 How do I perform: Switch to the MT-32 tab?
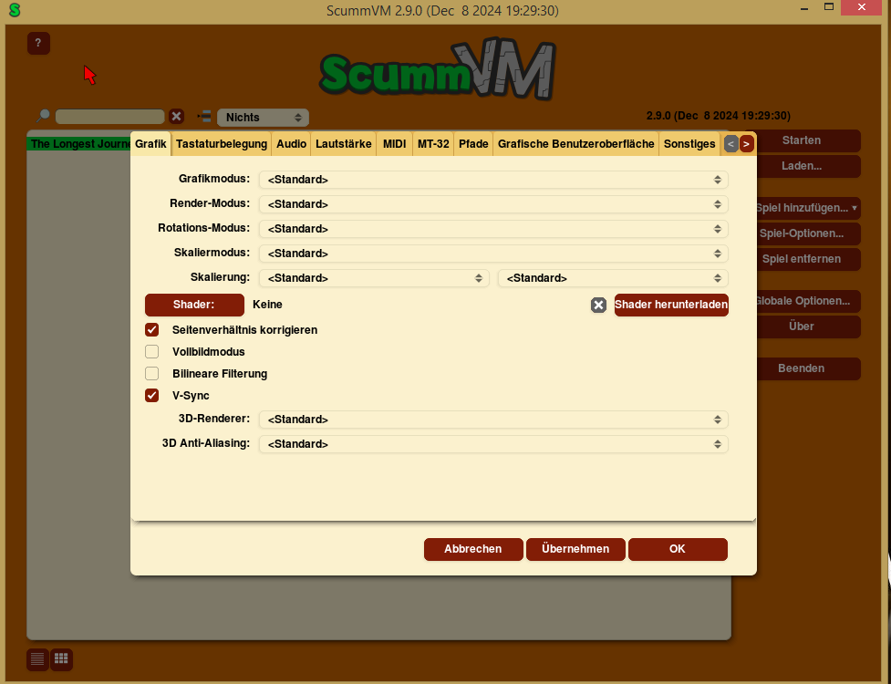point(433,144)
